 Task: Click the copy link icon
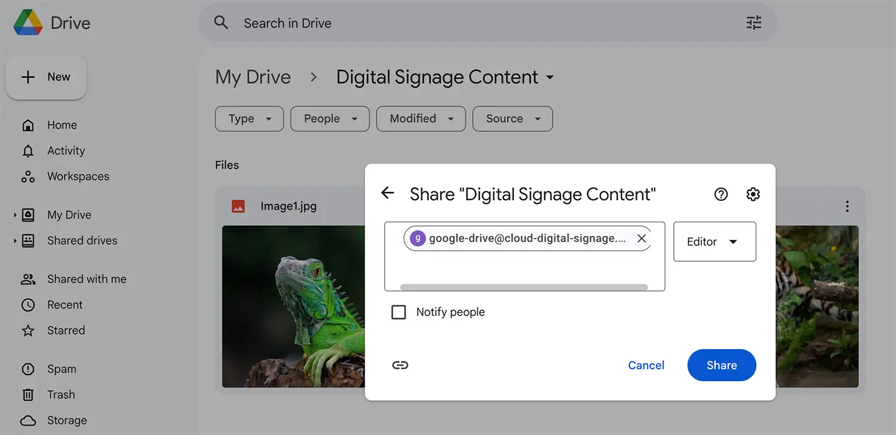coord(400,365)
